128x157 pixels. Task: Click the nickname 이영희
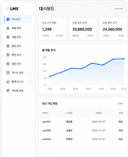tap(69, 139)
